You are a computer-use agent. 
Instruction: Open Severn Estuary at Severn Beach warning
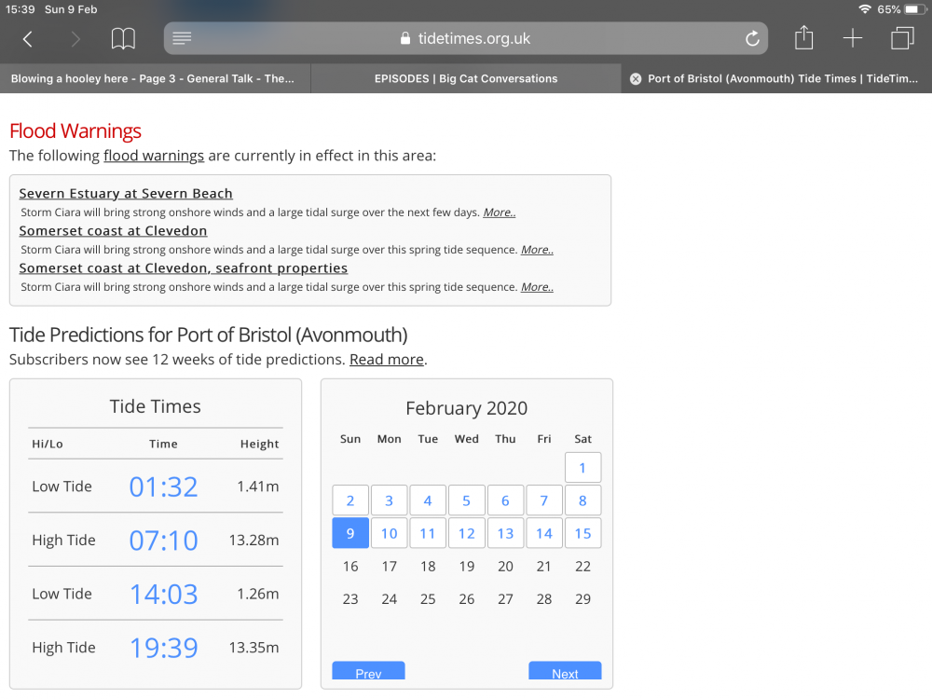[126, 194]
